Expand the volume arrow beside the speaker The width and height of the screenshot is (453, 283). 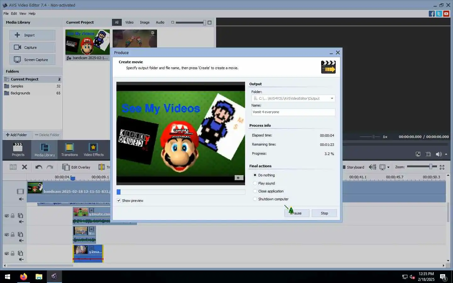446,154
